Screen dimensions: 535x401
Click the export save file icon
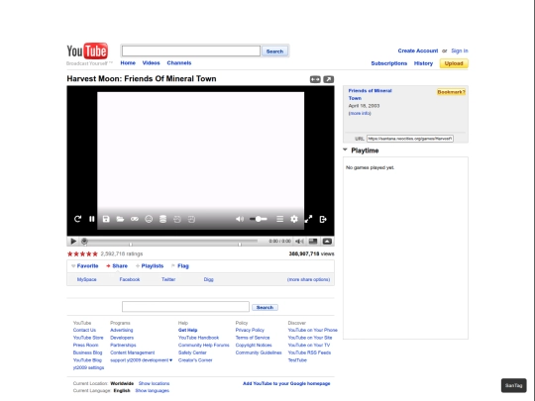[177, 219]
